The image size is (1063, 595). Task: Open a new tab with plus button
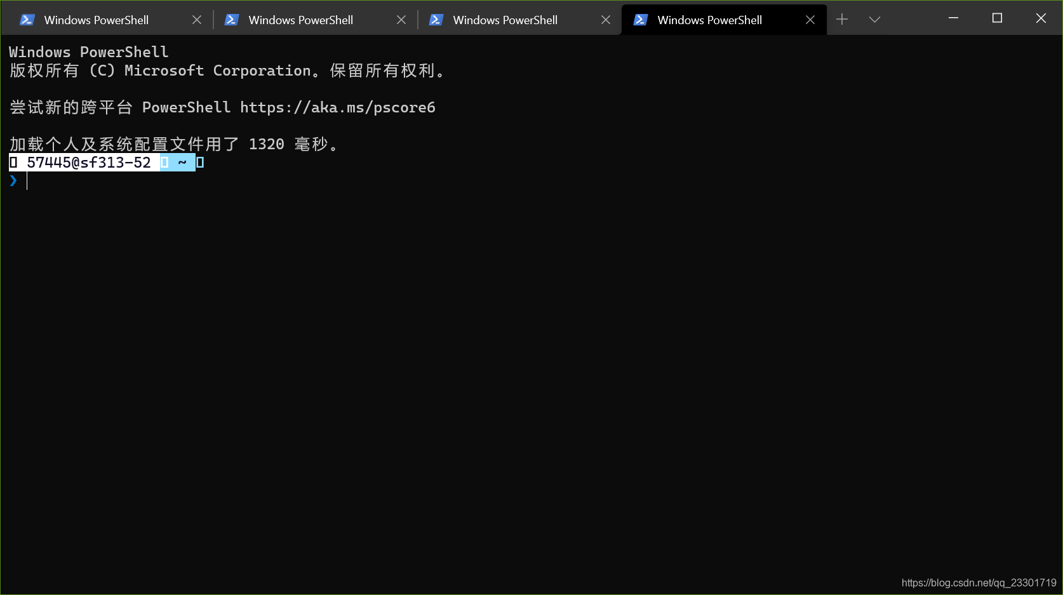(842, 20)
